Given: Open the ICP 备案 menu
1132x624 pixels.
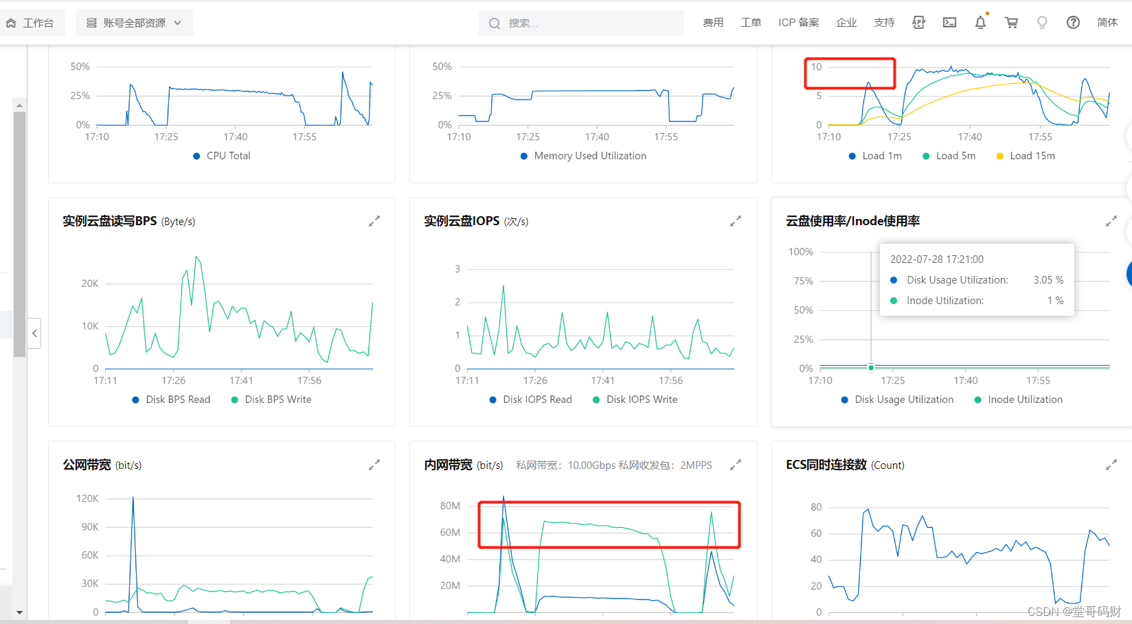Looking at the screenshot, I should pyautogui.click(x=799, y=23).
